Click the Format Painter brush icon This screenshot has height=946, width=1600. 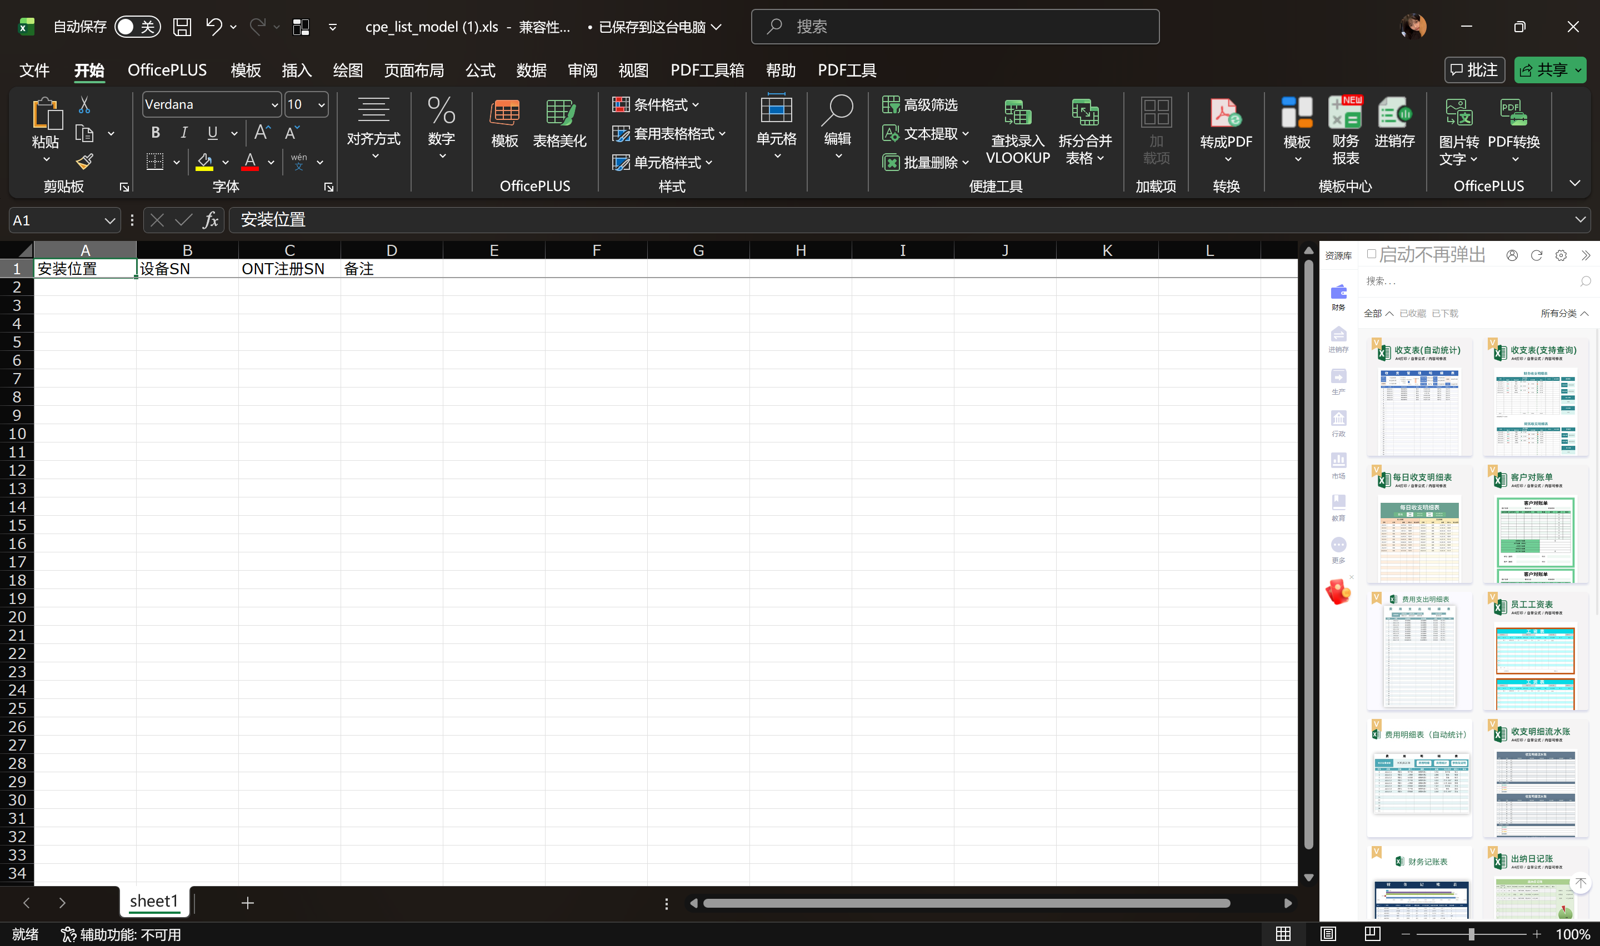coord(84,162)
